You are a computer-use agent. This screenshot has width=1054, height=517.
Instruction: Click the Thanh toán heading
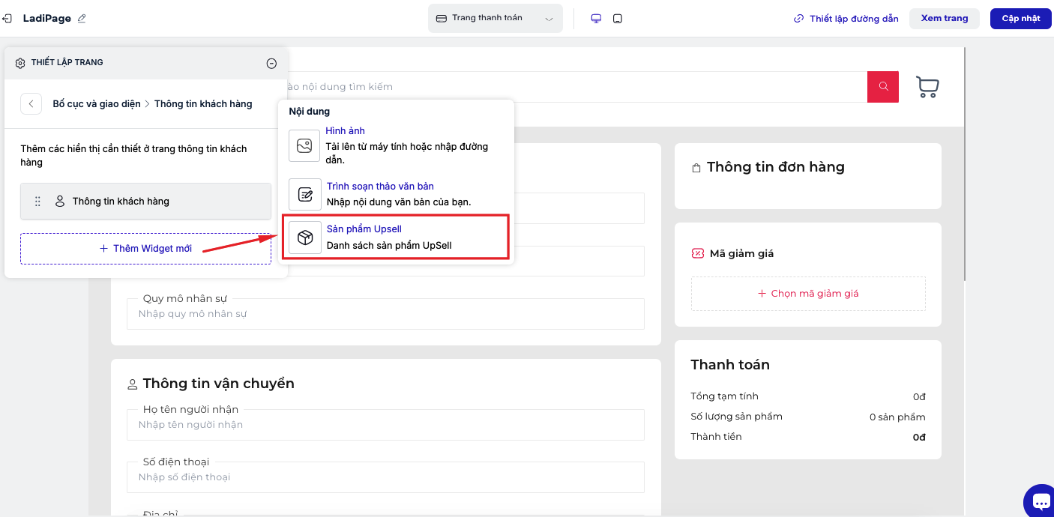[730, 365]
